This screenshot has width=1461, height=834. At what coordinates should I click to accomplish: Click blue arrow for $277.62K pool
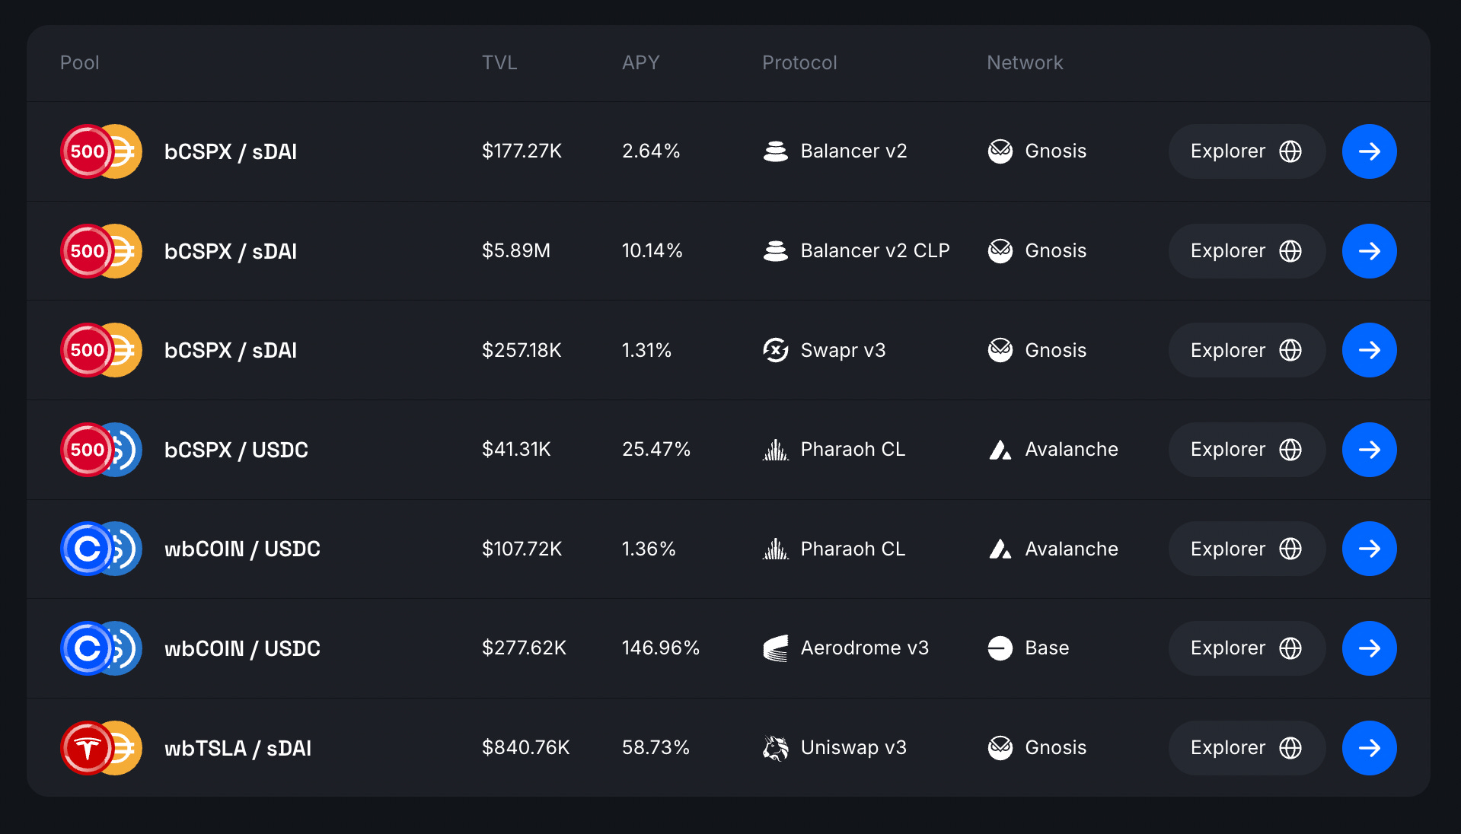pos(1369,648)
